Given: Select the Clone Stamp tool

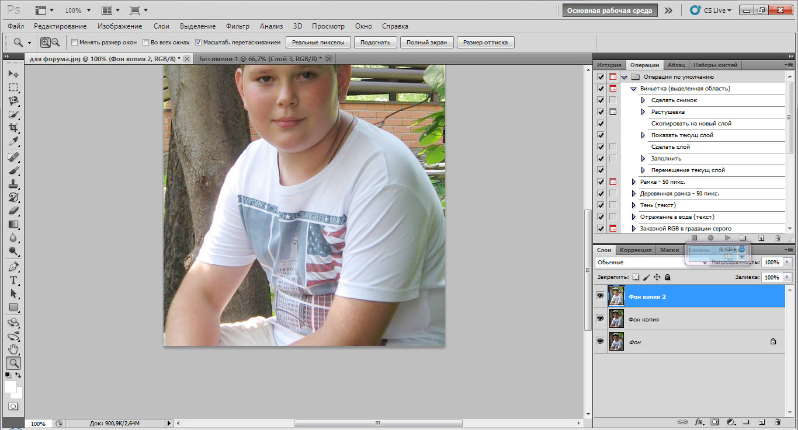Looking at the screenshot, I should [x=13, y=184].
